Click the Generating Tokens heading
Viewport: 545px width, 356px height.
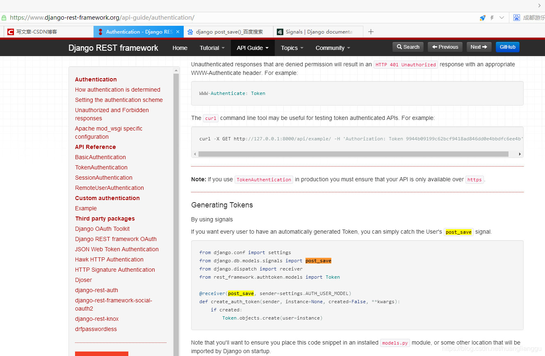pos(222,205)
